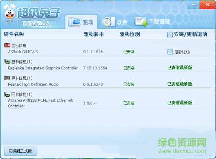Select the 显卡信息(1) category label

coord(22,62)
